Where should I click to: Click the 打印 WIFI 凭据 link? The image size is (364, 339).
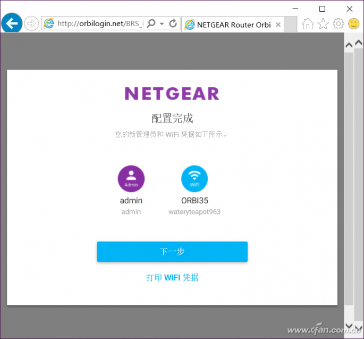[x=172, y=277]
